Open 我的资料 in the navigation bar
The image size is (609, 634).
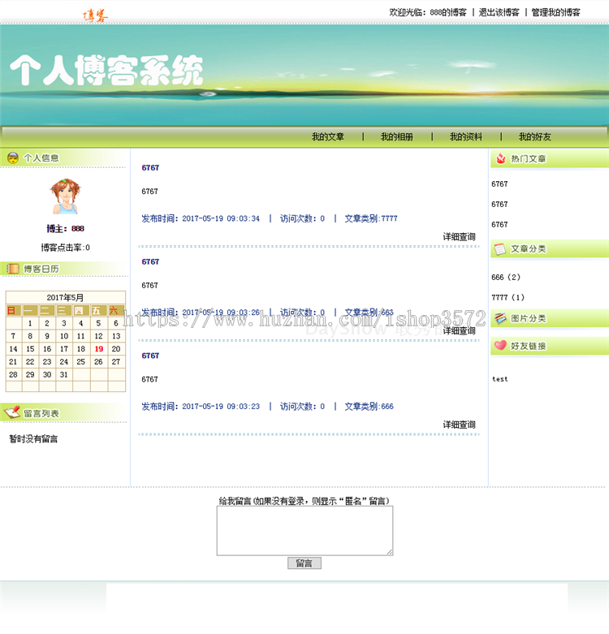point(466,136)
